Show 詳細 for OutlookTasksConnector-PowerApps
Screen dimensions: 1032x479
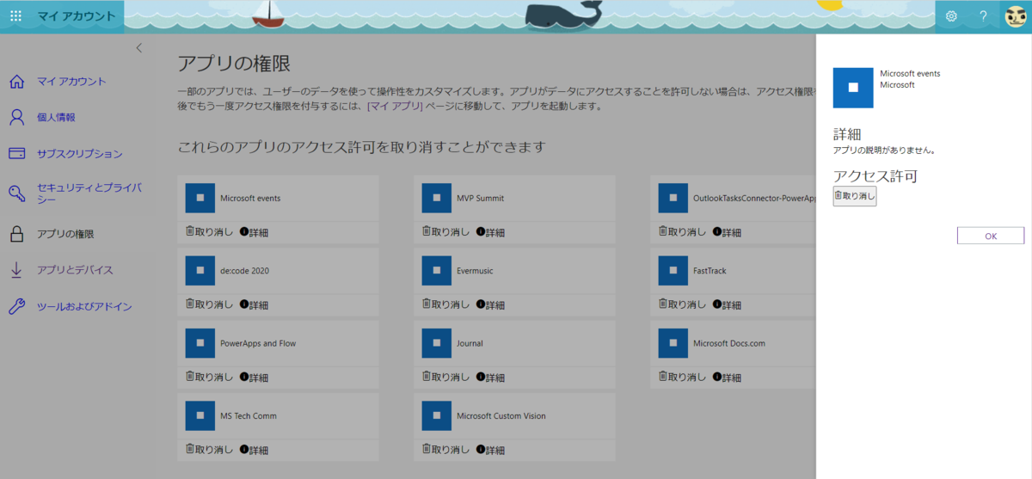727,232
